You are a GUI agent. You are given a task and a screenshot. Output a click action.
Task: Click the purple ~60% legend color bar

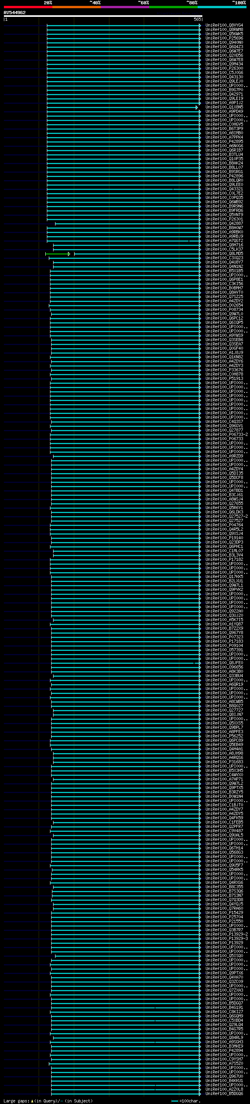125,7
